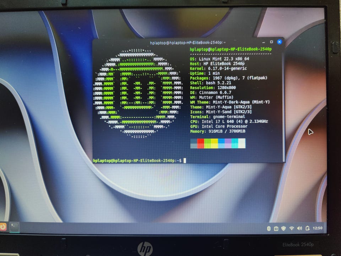Close the terminal with the blue X button
The width and height of the screenshot is (341, 256).
point(280,42)
